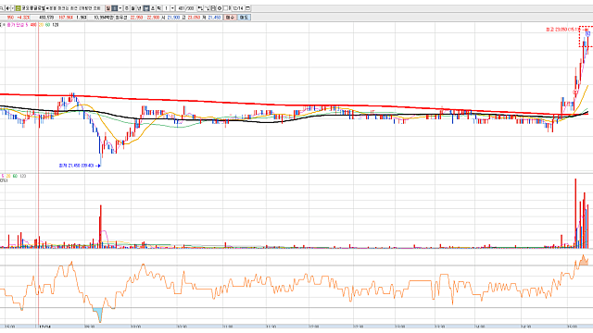This screenshot has width=593, height=333.
Task: Click black 120 moving-average label on price chart
Action: [x=56, y=25]
